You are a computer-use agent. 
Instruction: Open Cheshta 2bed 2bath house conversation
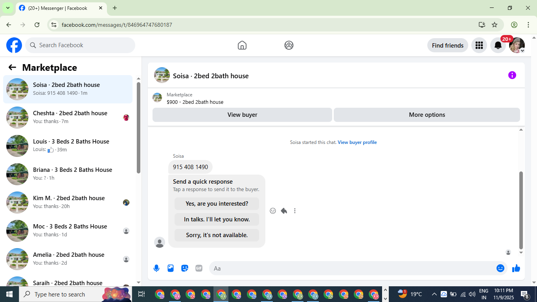pos(68,118)
